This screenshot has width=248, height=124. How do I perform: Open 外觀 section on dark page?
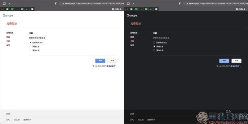pyautogui.click(x=132, y=41)
